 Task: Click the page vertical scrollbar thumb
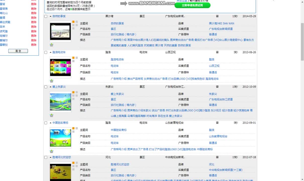[302, 41]
